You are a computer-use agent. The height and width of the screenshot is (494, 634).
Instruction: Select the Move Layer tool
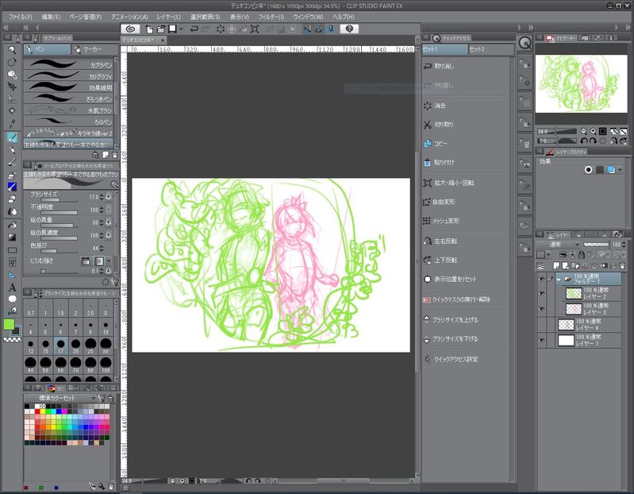[12, 87]
